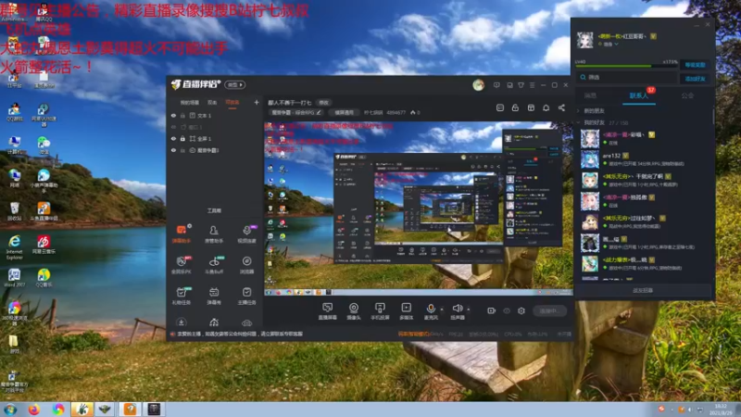
Task: Toggle lock on 全屏 1 source
Action: [182, 138]
